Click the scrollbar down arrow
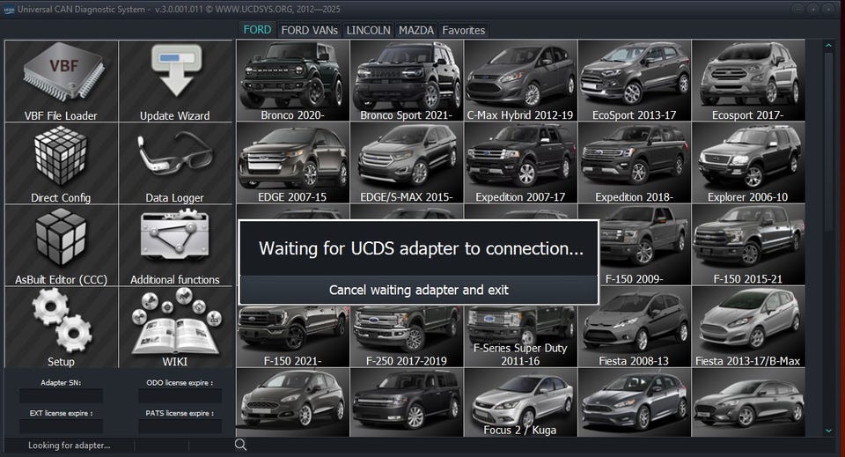Image resolution: width=845 pixels, height=457 pixels. 828,431
